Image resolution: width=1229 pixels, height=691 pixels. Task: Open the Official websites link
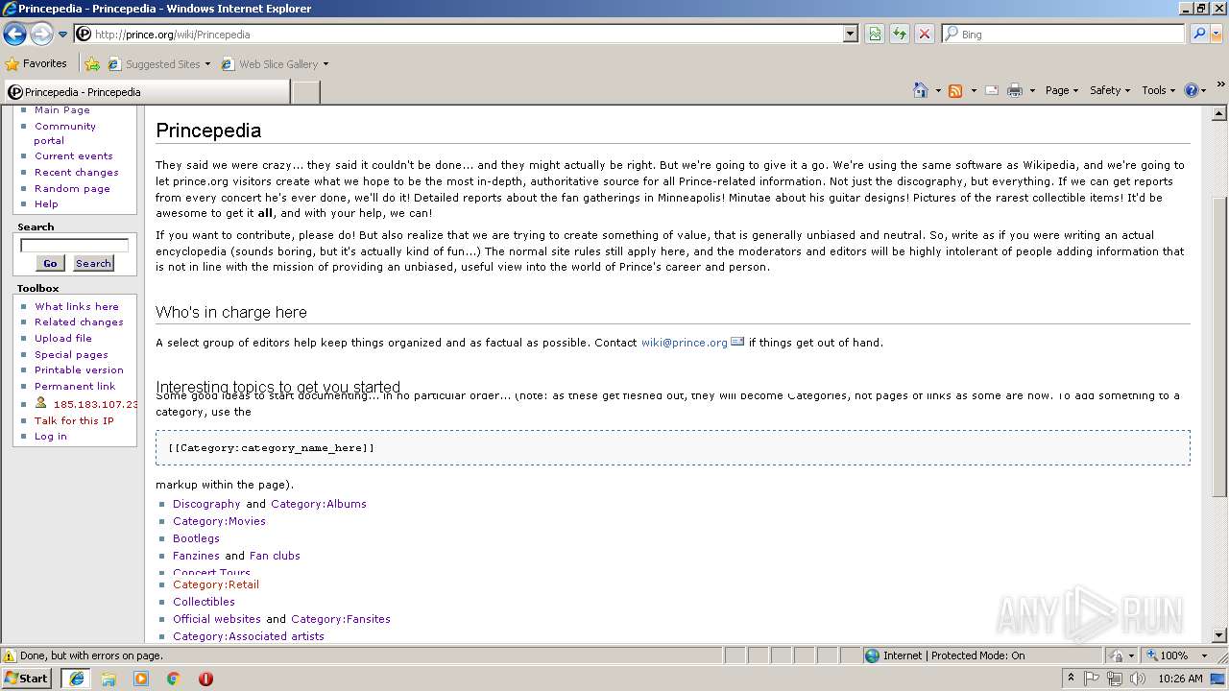click(217, 618)
